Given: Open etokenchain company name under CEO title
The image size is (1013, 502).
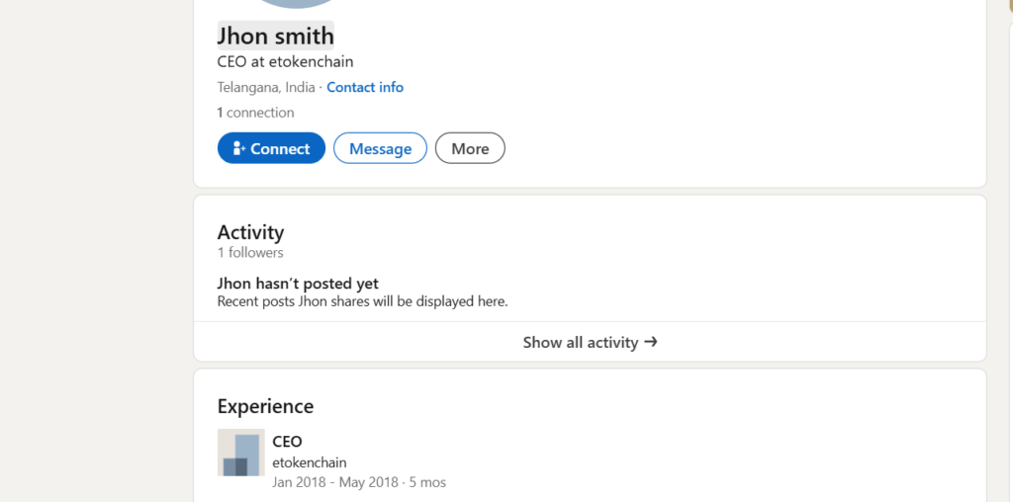Looking at the screenshot, I should tap(309, 462).
